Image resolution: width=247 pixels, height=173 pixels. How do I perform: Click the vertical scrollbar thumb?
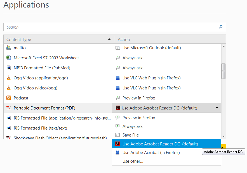pyautogui.click(x=224, y=71)
